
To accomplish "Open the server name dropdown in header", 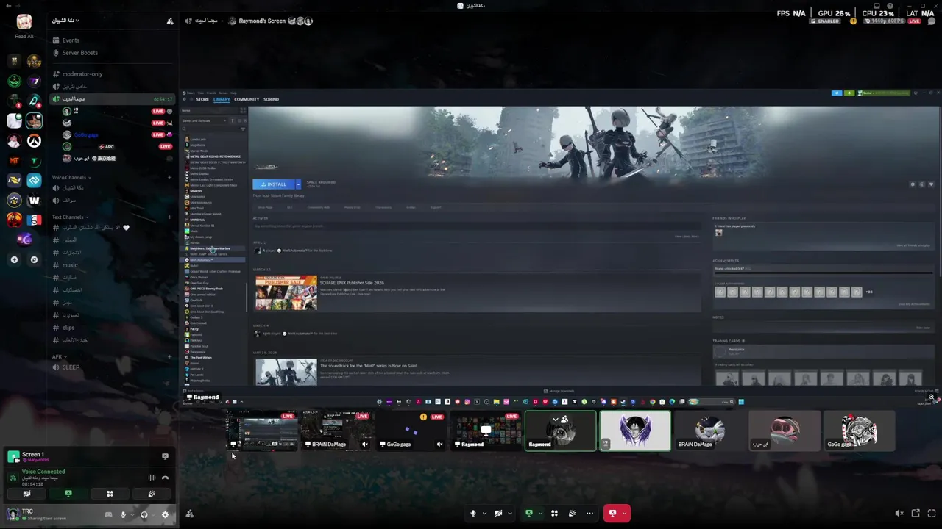I will pyautogui.click(x=65, y=21).
